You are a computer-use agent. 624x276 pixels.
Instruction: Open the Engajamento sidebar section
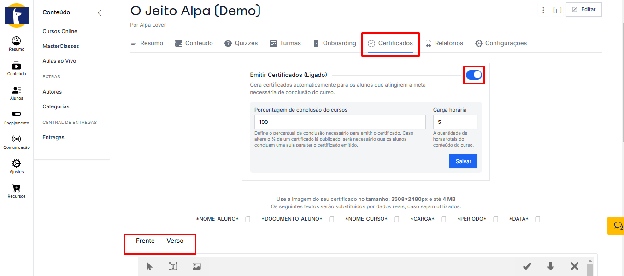[x=16, y=117]
